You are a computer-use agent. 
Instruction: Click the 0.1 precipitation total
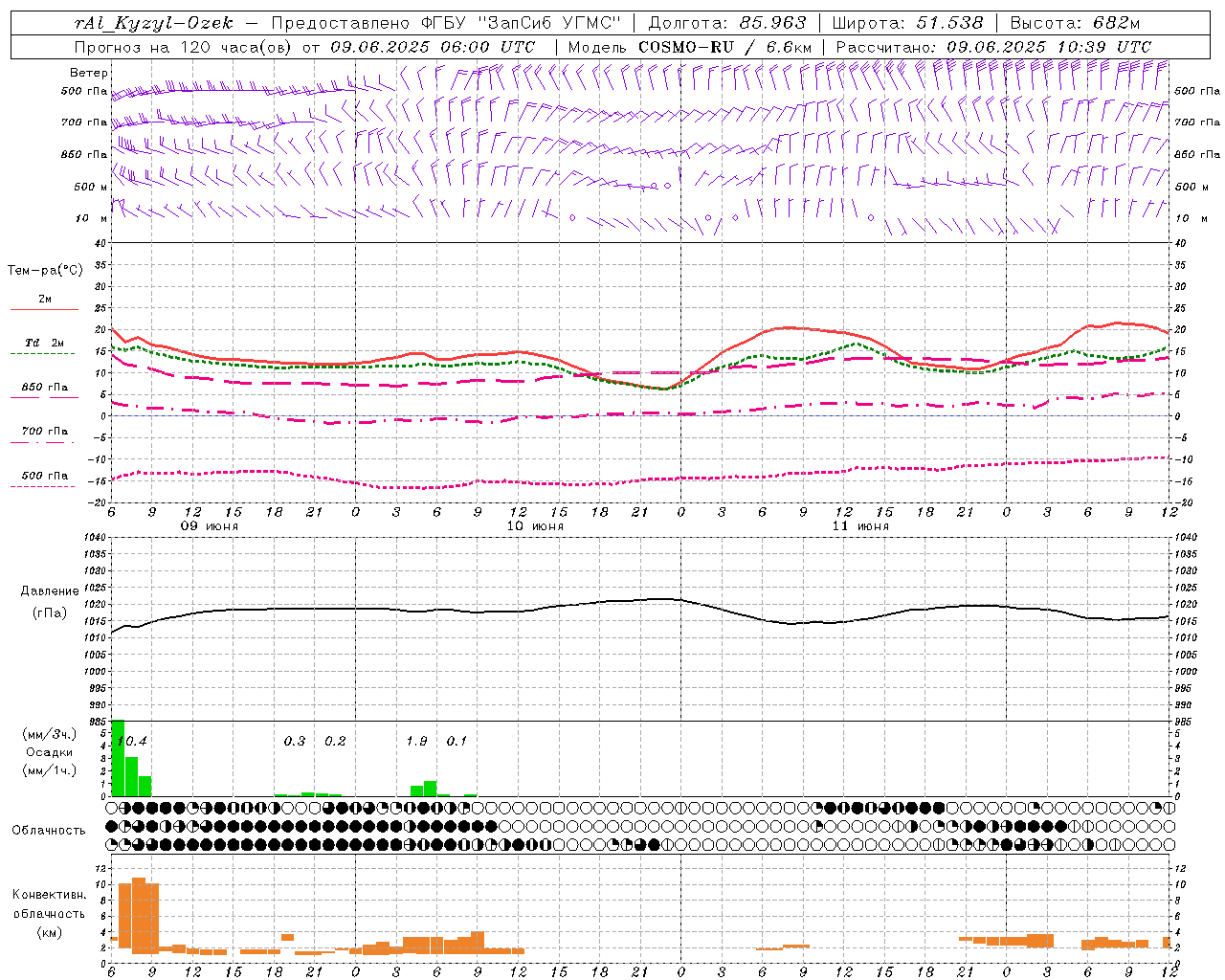click(x=457, y=742)
